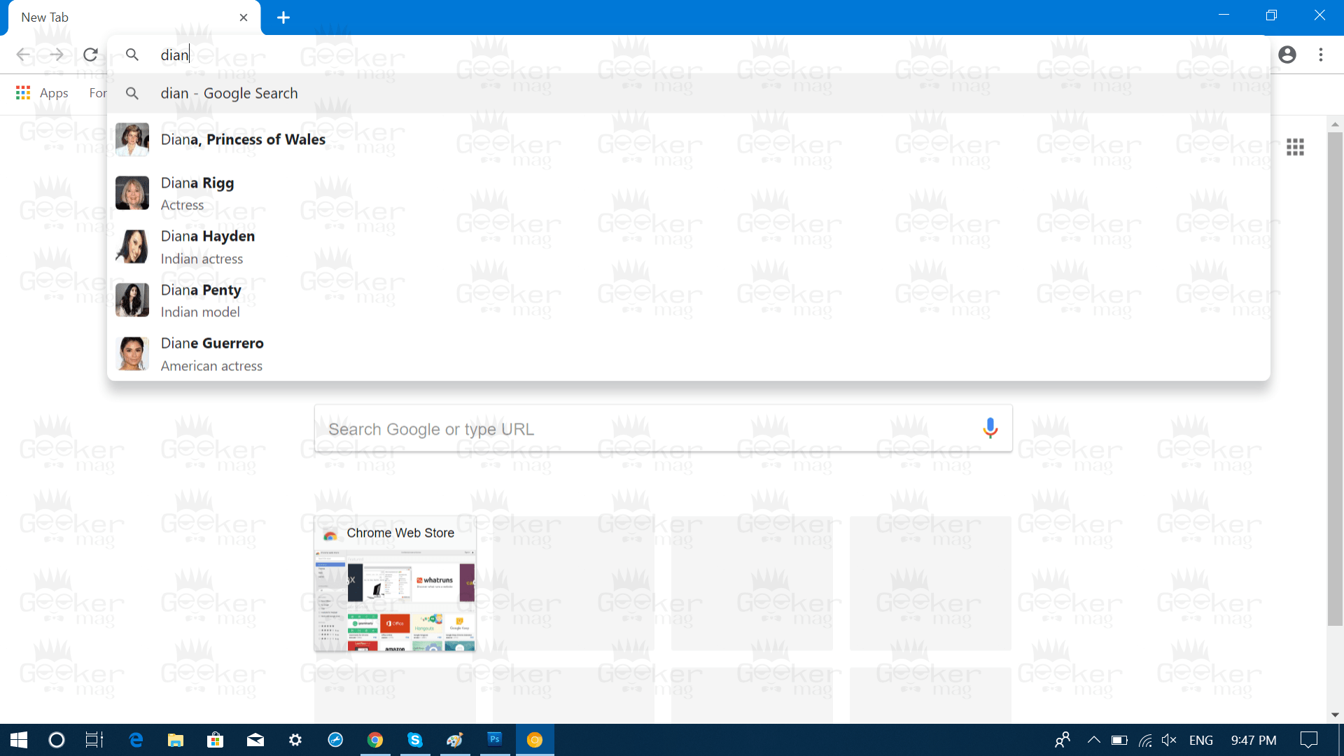The width and height of the screenshot is (1344, 756).
Task: Open Cortana search circle
Action: [x=57, y=740]
